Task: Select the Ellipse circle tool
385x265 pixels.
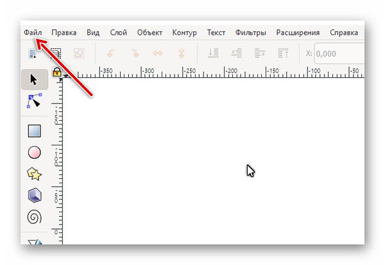Action: point(35,152)
